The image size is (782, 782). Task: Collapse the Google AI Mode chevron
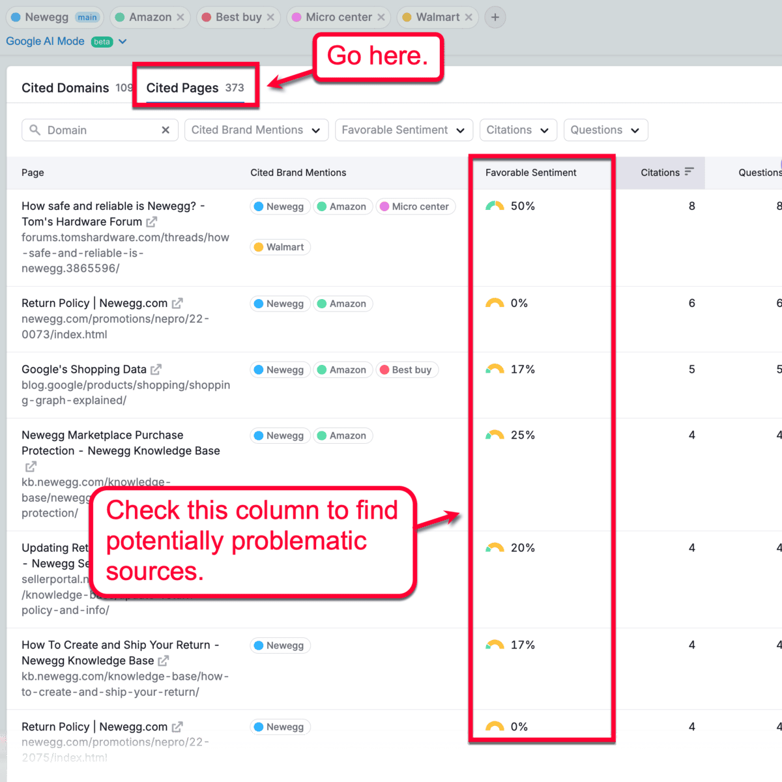[124, 41]
